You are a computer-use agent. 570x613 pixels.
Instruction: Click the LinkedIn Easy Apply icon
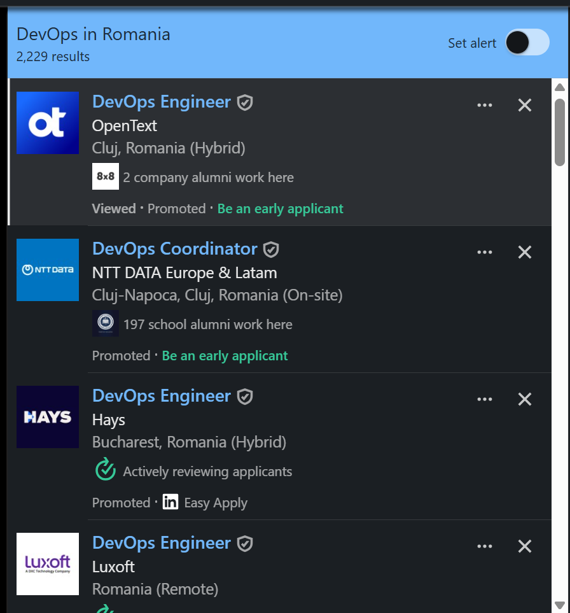tap(170, 502)
